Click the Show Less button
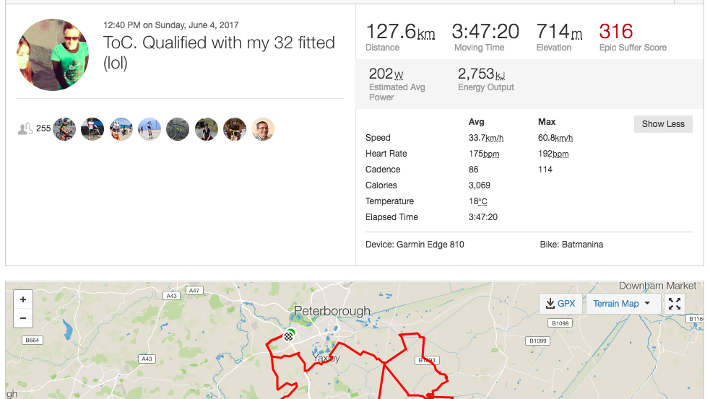710x399 pixels. click(662, 123)
